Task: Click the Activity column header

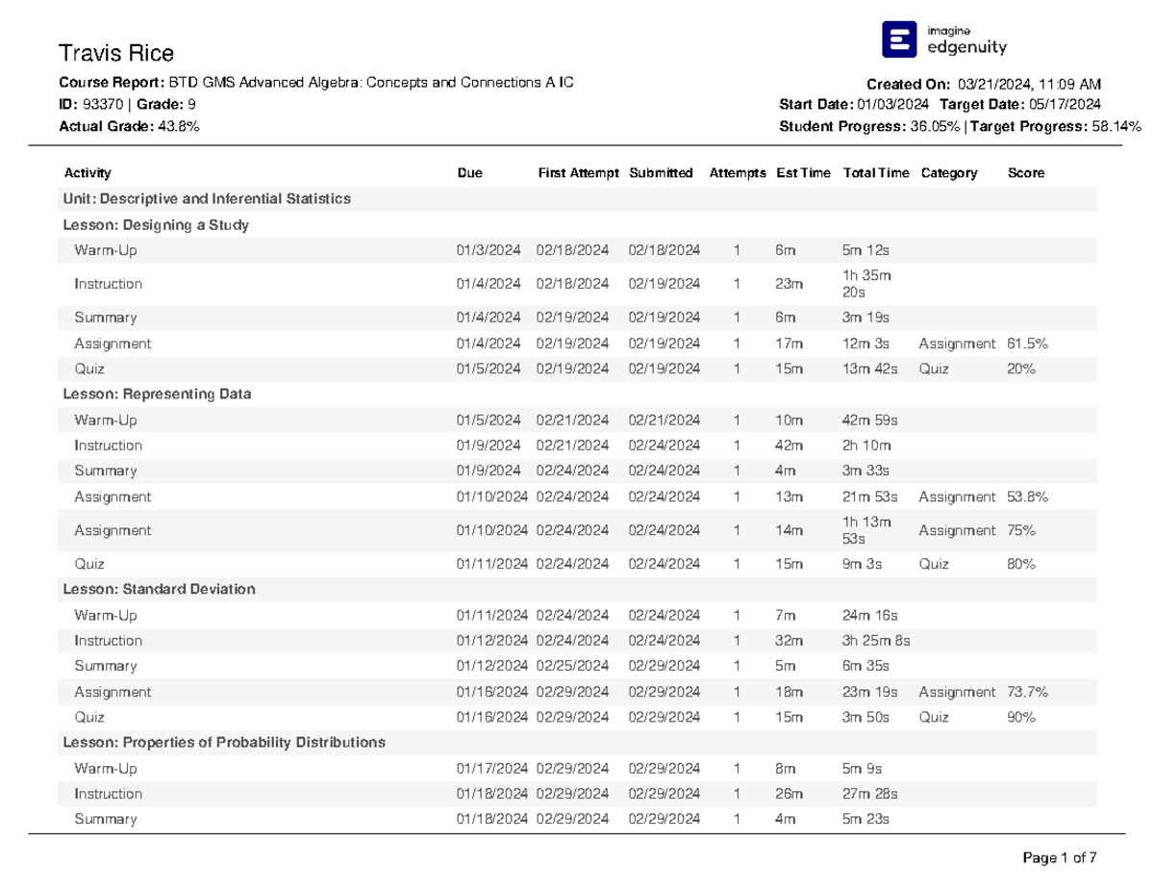Action: 88,172
